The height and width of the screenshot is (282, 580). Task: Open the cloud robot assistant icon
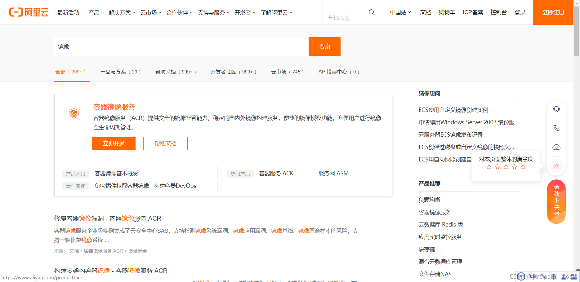[x=556, y=147]
